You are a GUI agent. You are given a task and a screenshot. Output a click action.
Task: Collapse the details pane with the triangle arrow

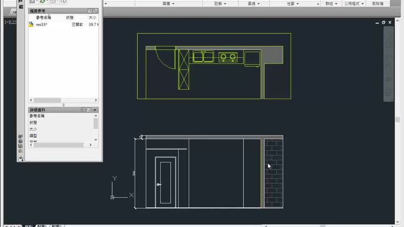(95, 110)
